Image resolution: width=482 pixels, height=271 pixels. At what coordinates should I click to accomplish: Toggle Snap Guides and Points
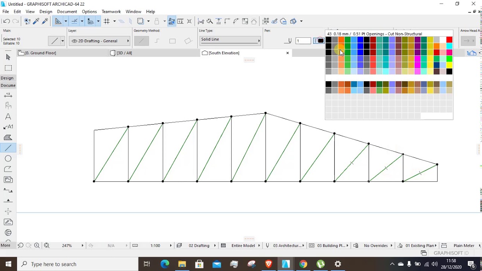[x=75, y=21]
